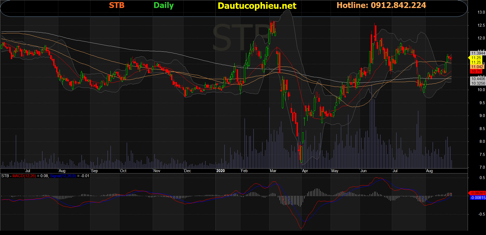Click the Apr month axis label
Screen dimensions: 486x235
pos(305,171)
